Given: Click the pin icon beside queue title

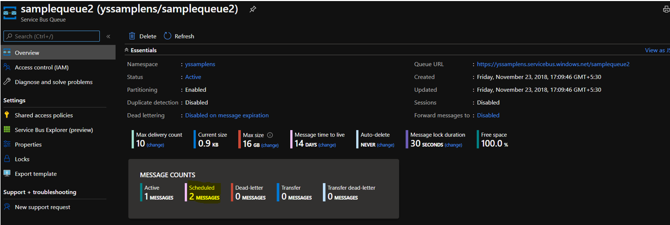Looking at the screenshot, I should pos(252,9).
